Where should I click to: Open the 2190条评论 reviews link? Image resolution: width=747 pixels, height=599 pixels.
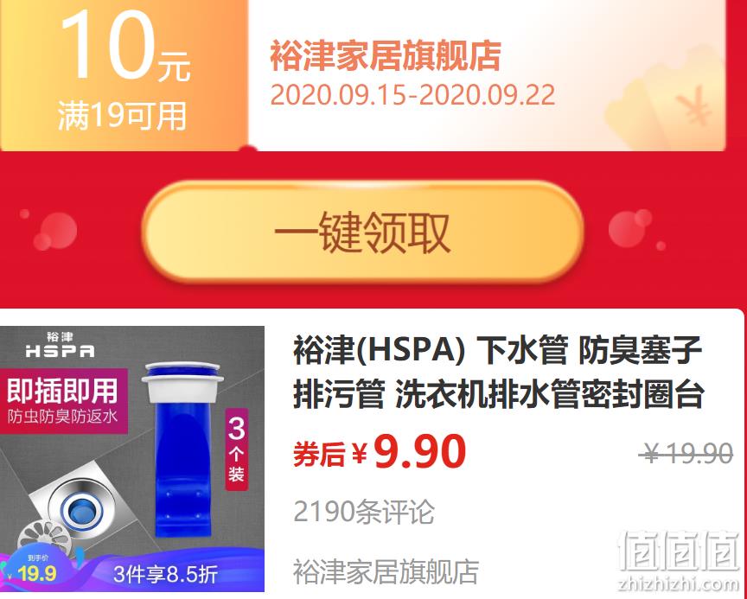[364, 512]
